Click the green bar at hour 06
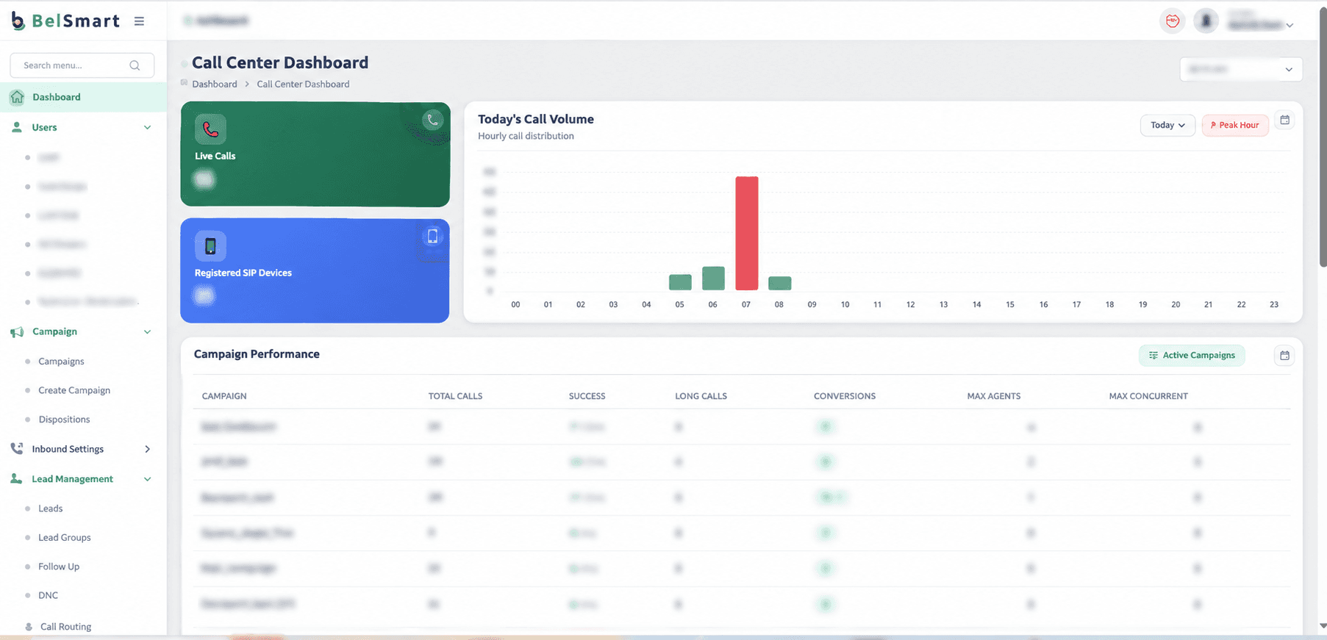The height and width of the screenshot is (640, 1327). (x=713, y=278)
